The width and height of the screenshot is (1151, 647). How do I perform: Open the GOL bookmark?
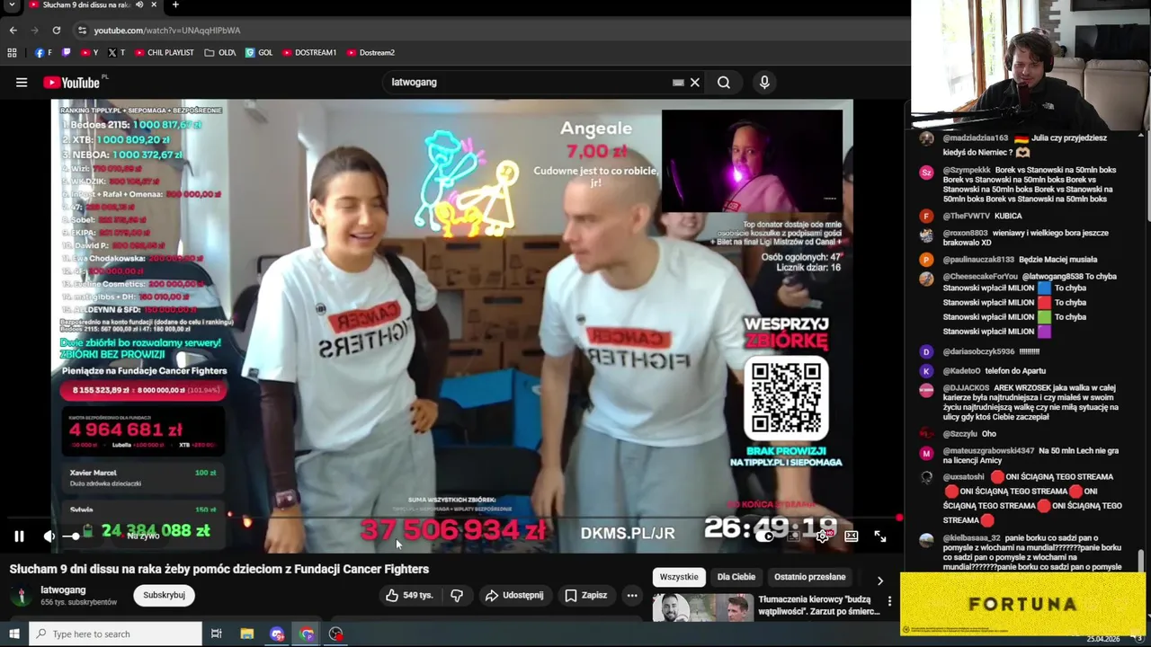259,53
